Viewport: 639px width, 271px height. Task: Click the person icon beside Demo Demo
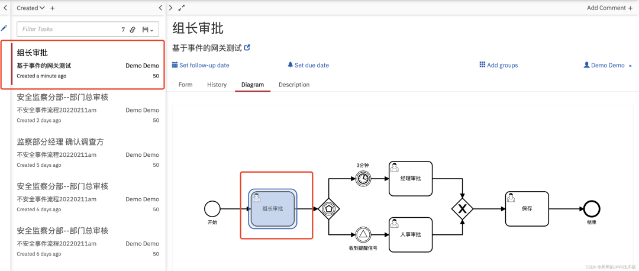tap(587, 65)
